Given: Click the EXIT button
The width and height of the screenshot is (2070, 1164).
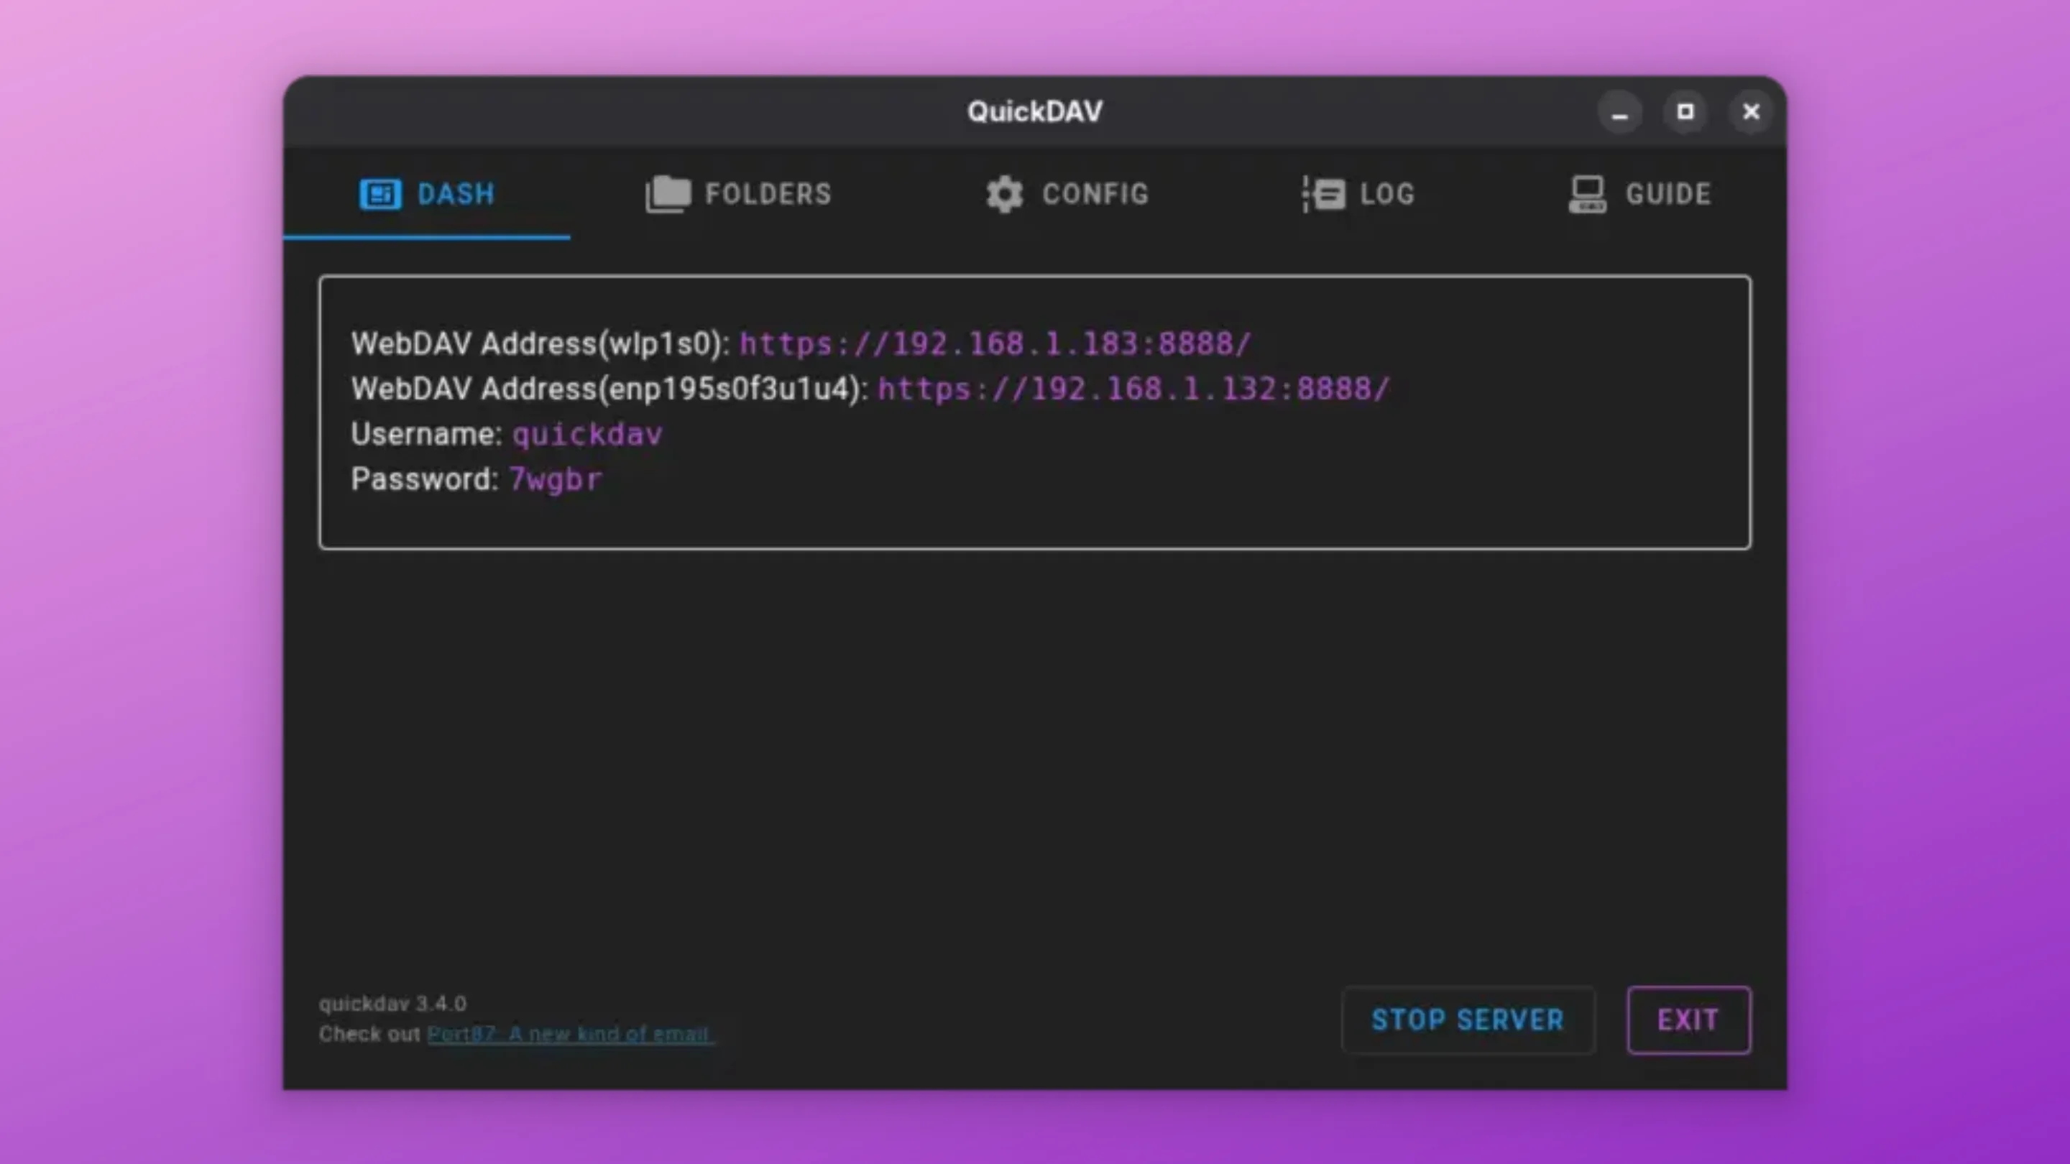Looking at the screenshot, I should pyautogui.click(x=1688, y=1020).
